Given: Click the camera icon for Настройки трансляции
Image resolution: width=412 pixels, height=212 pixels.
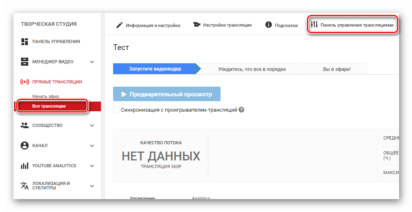Looking at the screenshot, I should pyautogui.click(x=197, y=25).
